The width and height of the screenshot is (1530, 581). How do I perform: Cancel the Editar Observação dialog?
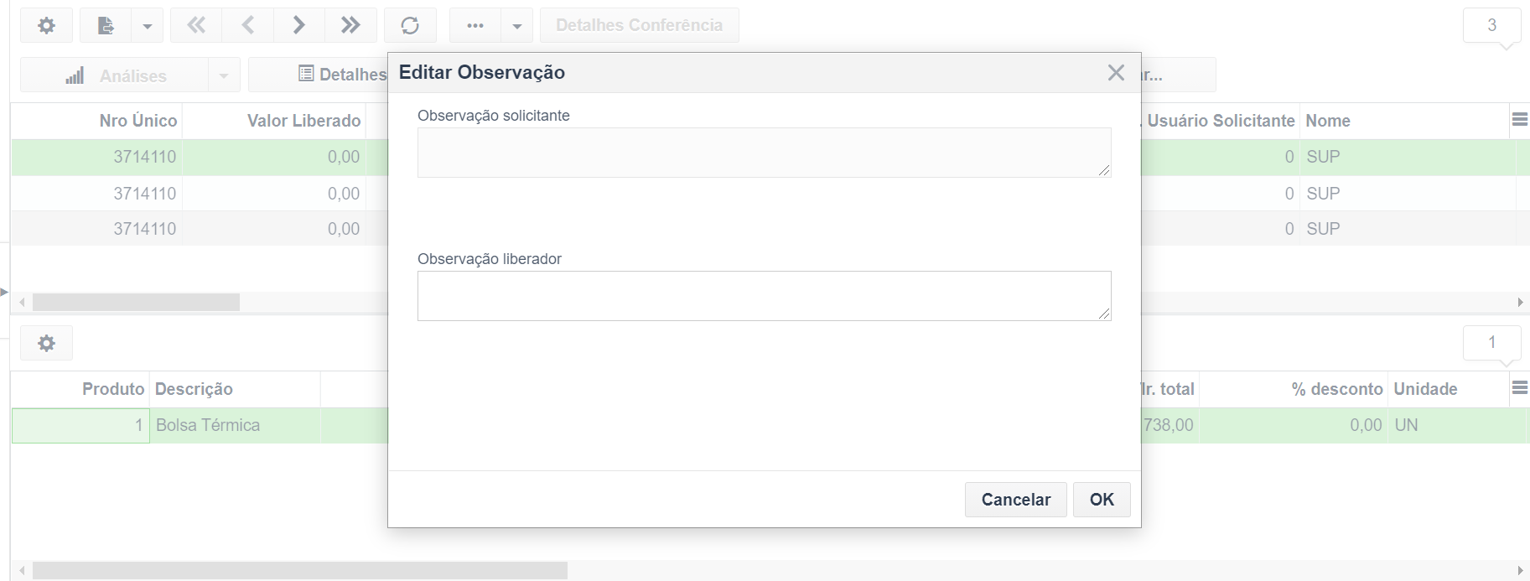(1016, 500)
